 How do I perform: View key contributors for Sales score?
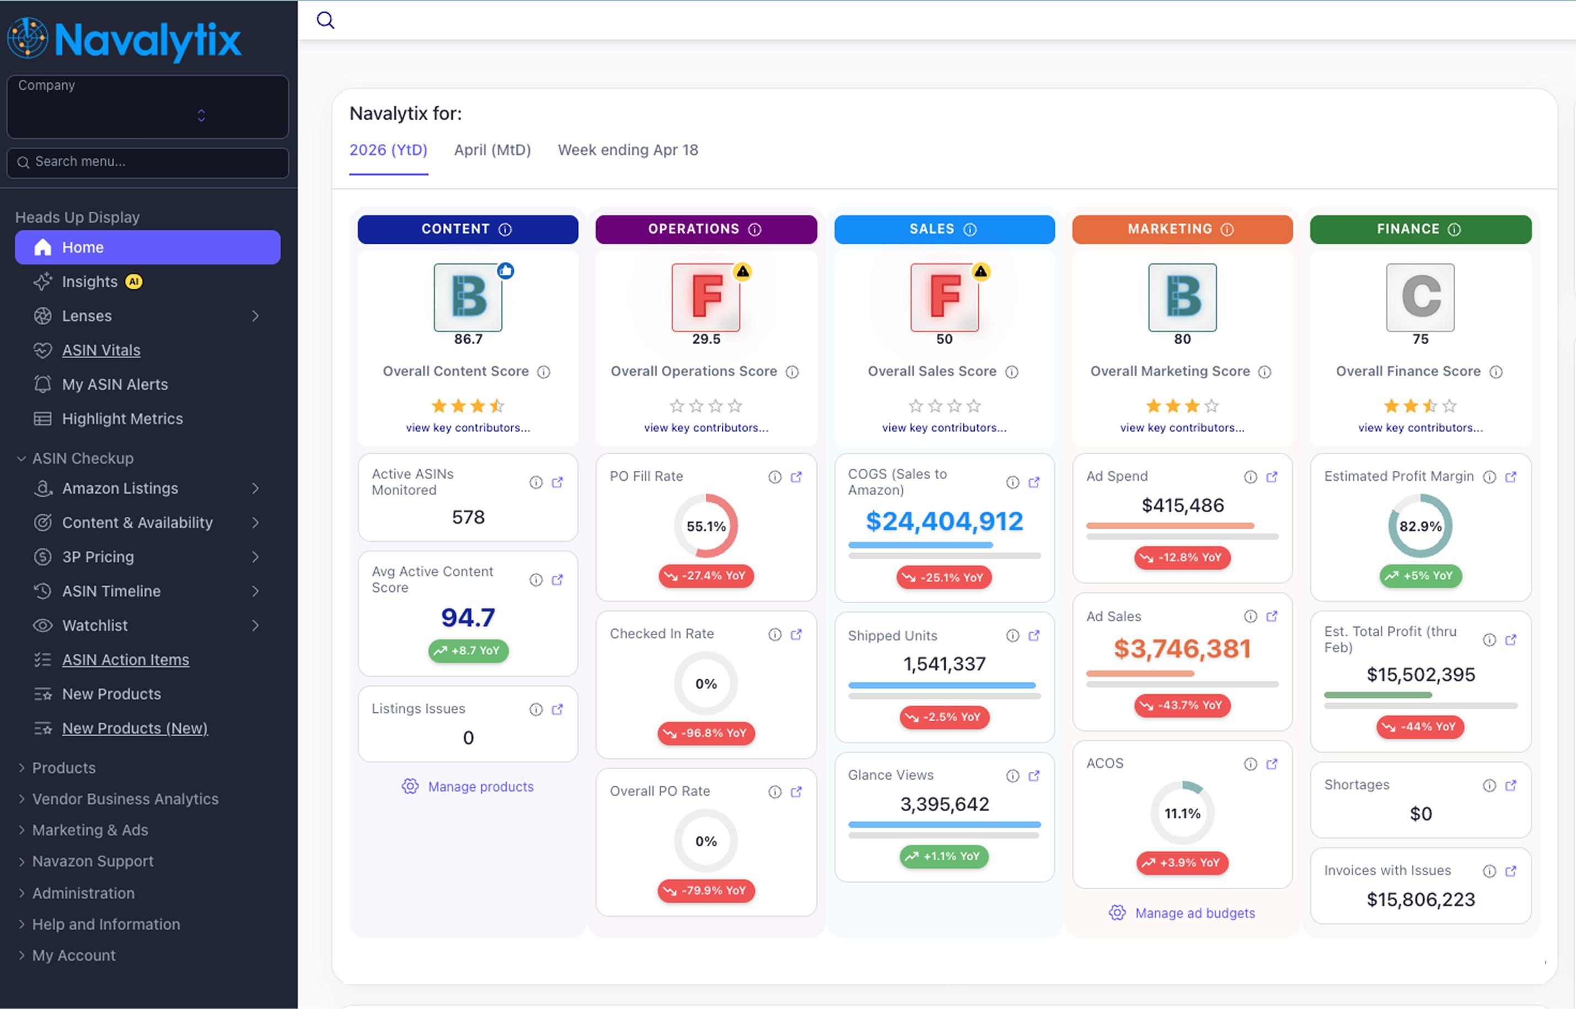click(x=944, y=428)
